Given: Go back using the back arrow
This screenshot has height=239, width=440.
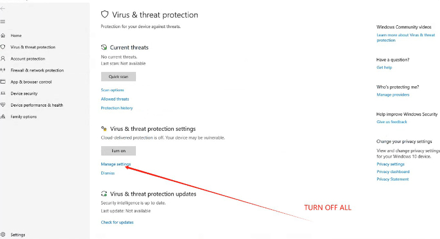Looking at the screenshot, I should tap(3, 8).
